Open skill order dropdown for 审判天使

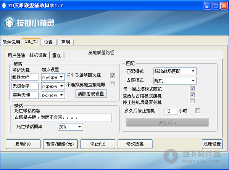53,95
